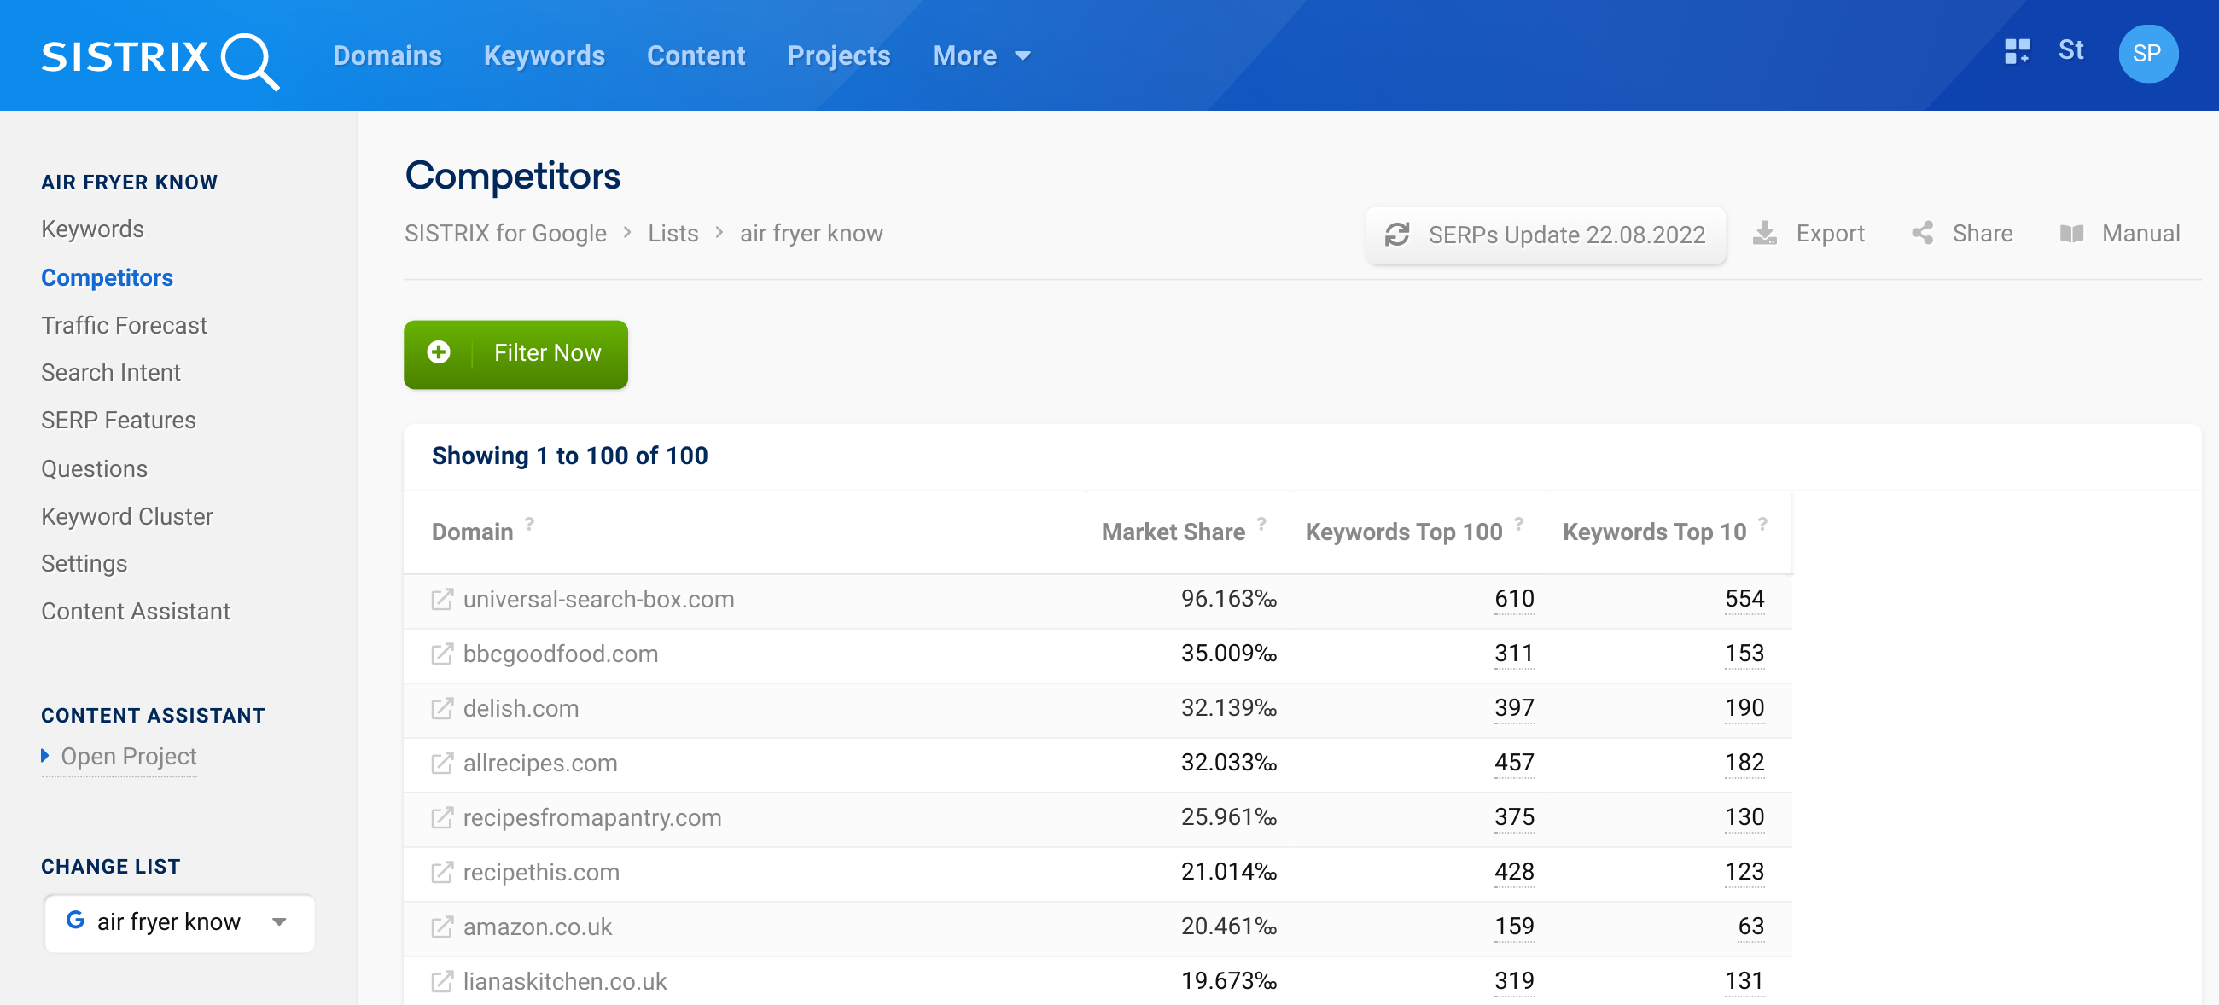Sort by the Market Share column header
This screenshot has width=2219, height=1005.
click(x=1173, y=532)
